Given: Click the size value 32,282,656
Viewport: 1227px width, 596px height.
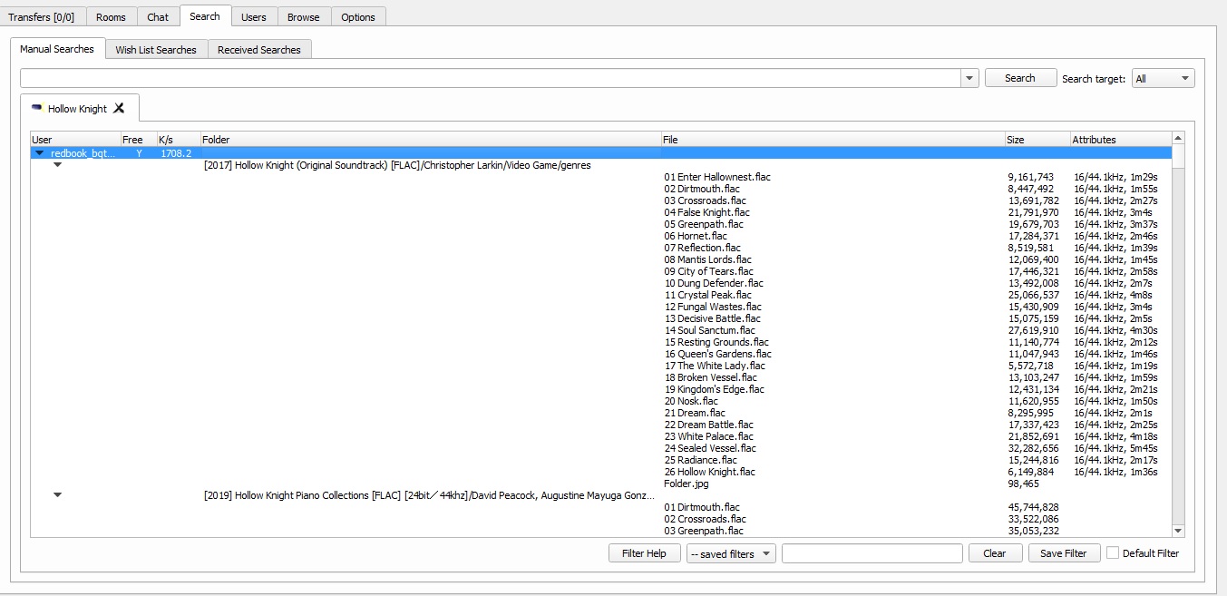Looking at the screenshot, I should (1034, 448).
